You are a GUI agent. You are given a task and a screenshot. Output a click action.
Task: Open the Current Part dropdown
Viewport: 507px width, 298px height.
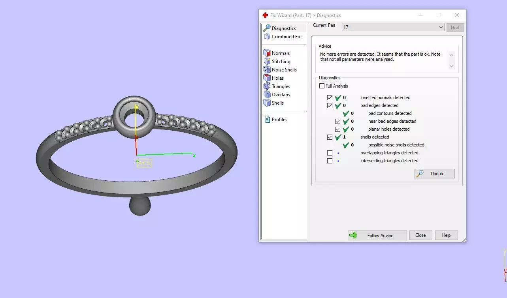coord(393,27)
